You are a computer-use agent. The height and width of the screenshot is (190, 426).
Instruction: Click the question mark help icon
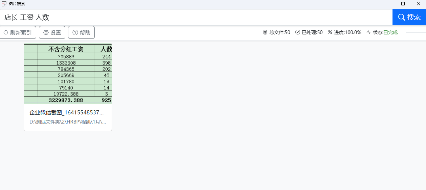pos(75,32)
